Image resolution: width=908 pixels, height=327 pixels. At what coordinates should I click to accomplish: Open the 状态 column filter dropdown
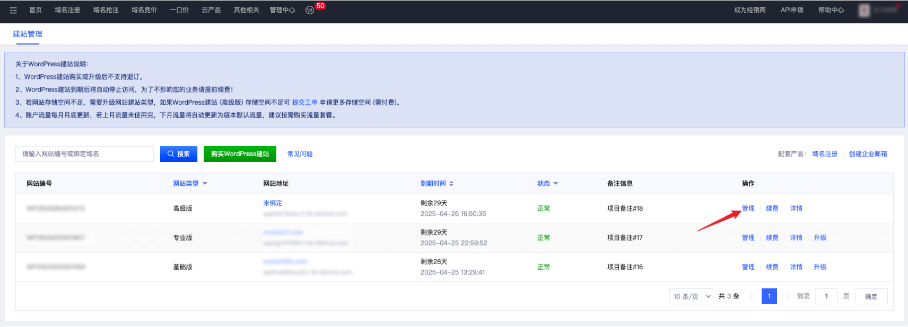click(556, 184)
